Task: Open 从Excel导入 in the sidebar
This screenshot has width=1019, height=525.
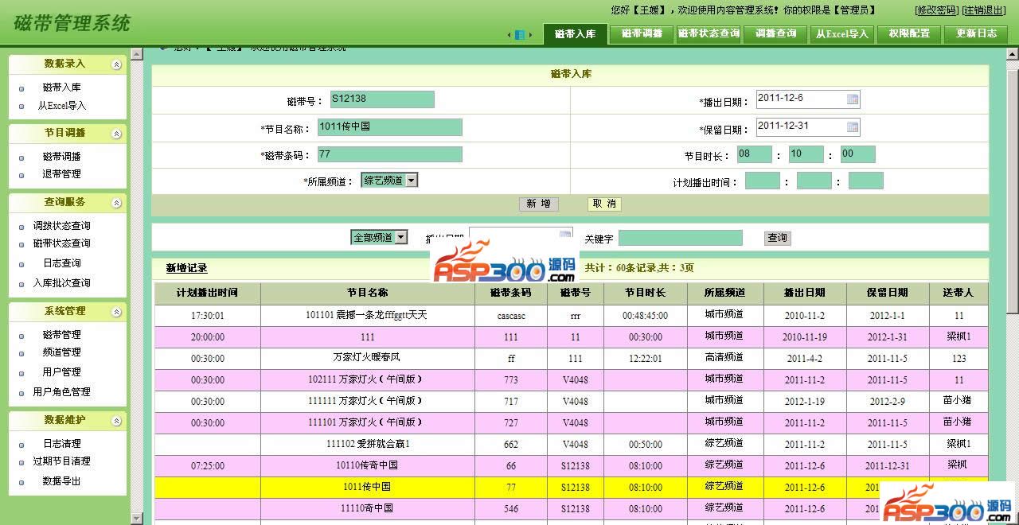Action: 62,106
